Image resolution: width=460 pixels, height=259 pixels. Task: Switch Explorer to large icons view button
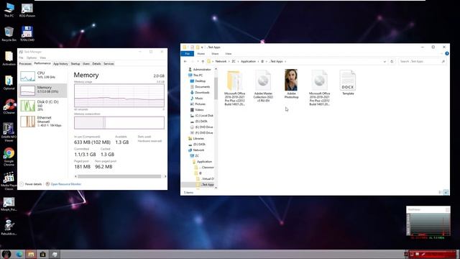click(446, 192)
